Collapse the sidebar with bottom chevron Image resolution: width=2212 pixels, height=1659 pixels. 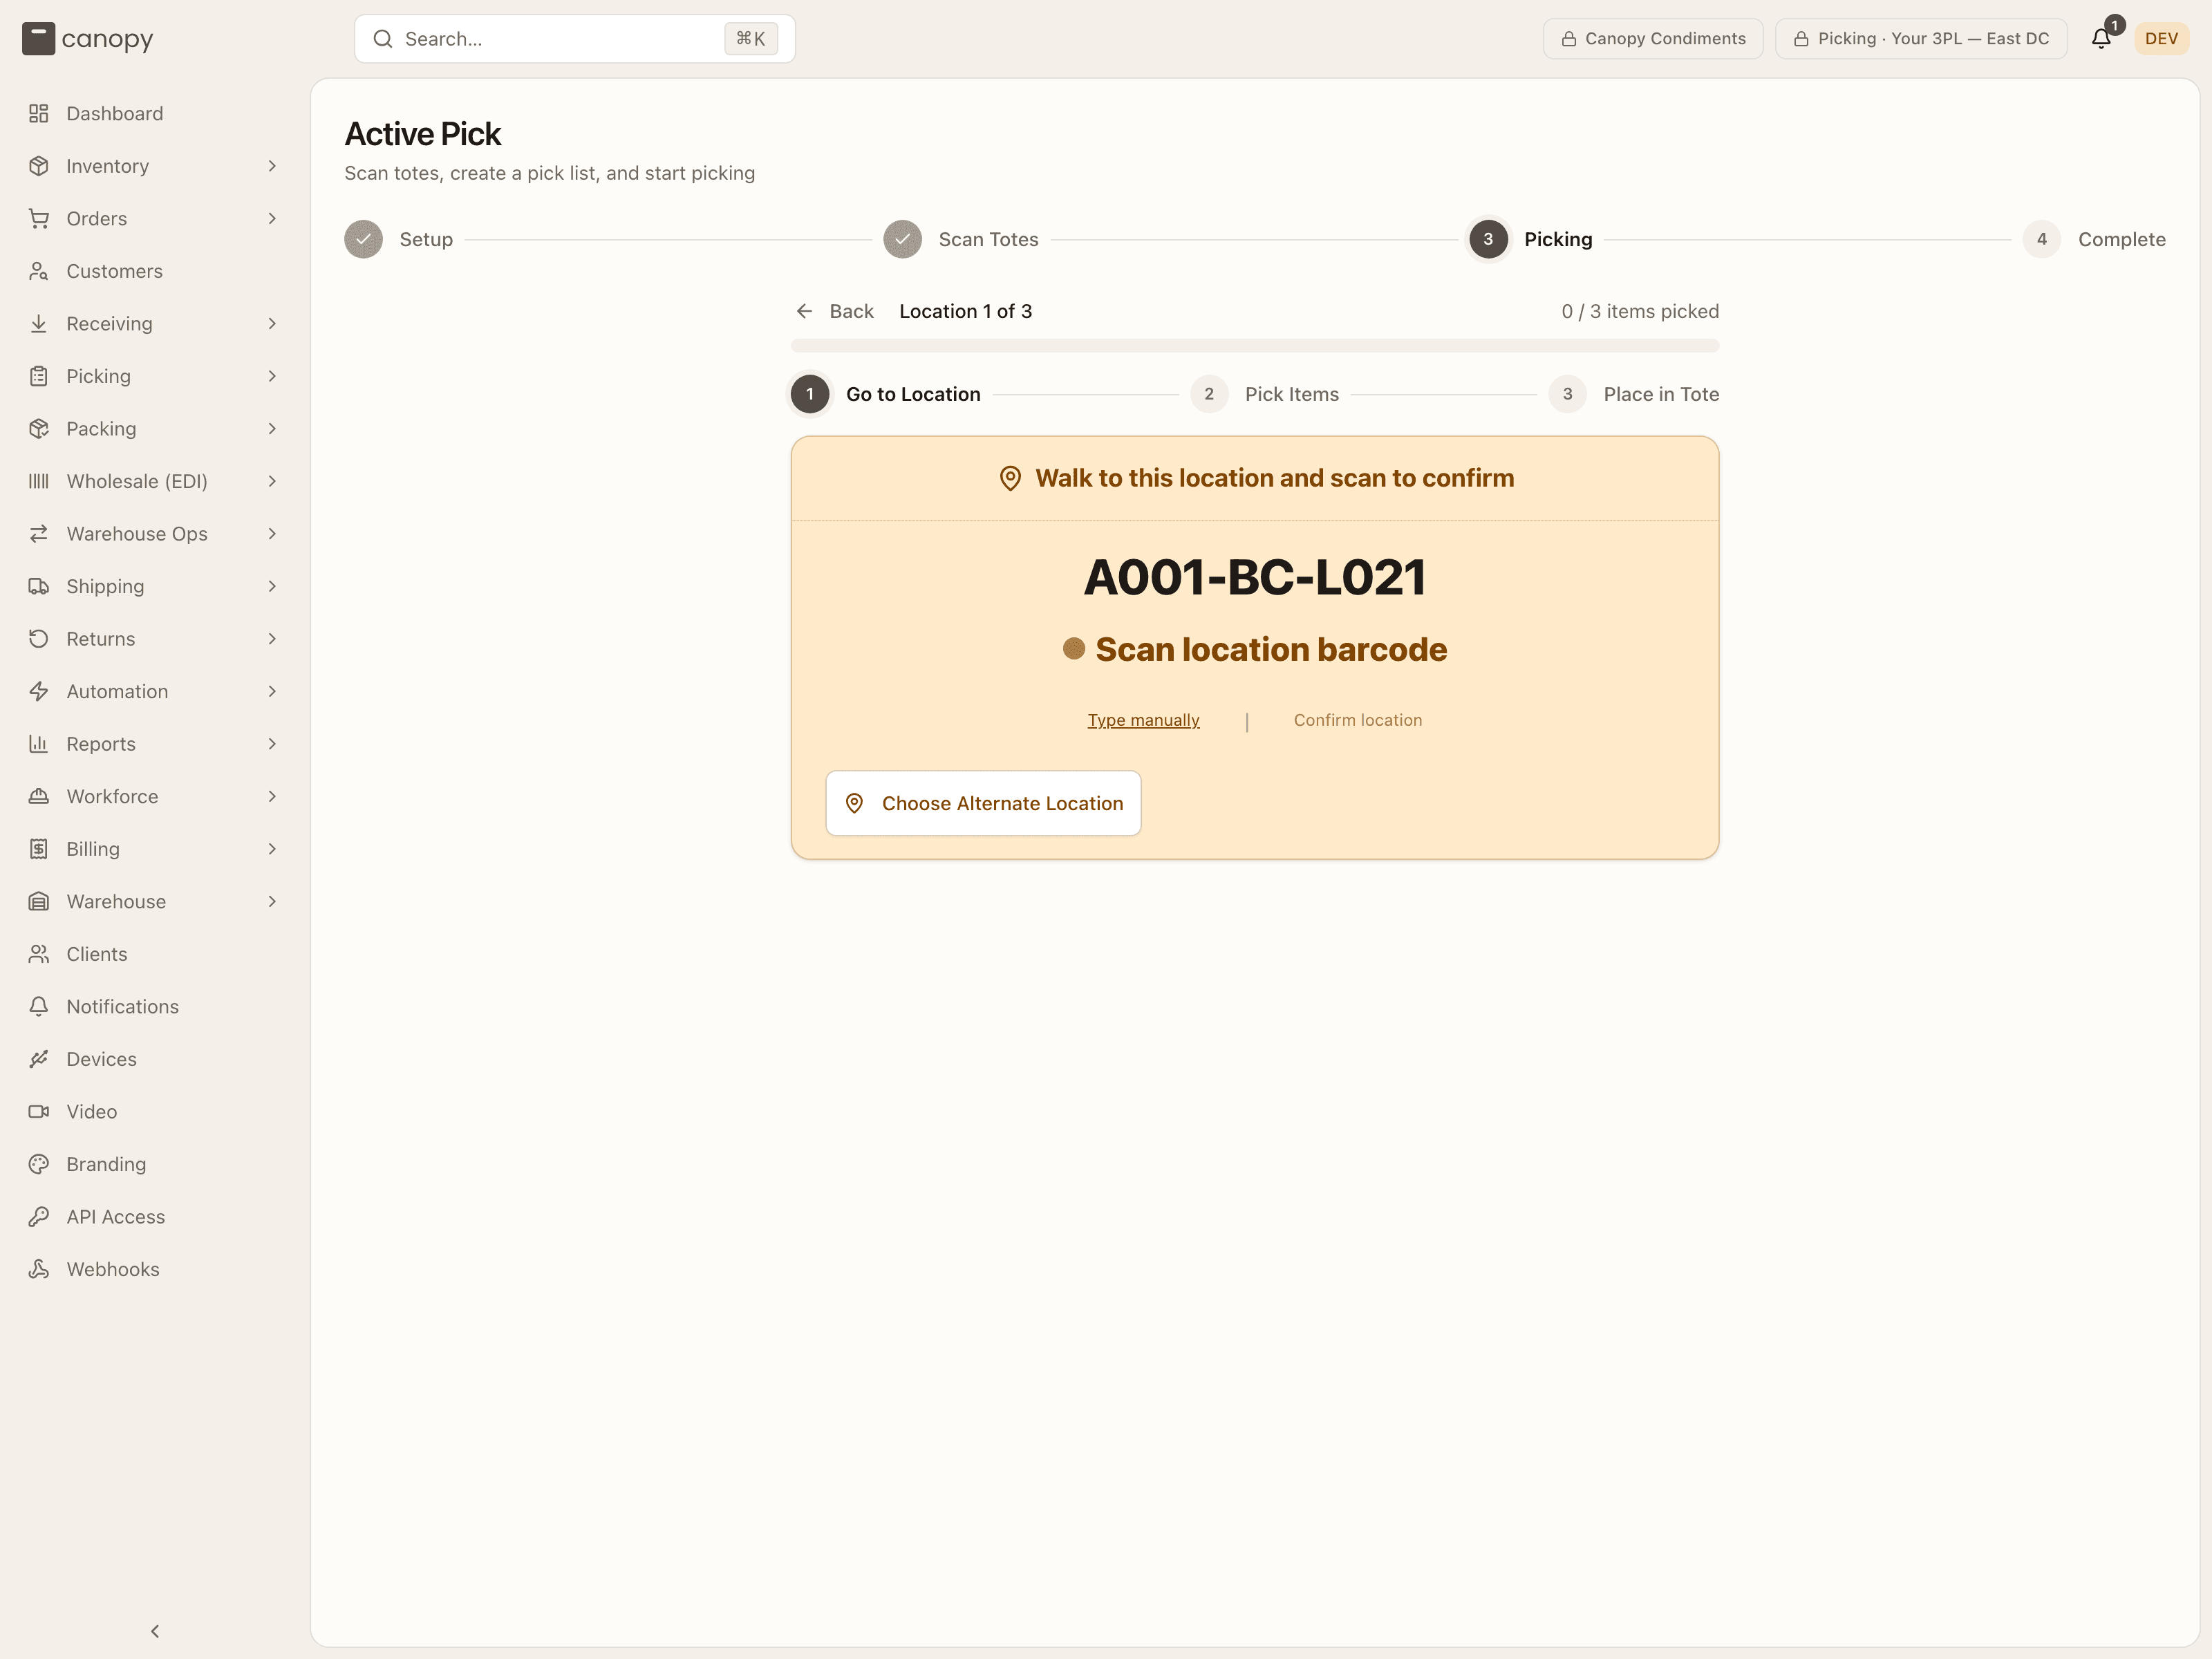click(155, 1631)
